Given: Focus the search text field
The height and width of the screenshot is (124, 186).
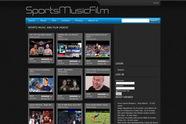Looking at the screenshot, I should coord(135,20).
